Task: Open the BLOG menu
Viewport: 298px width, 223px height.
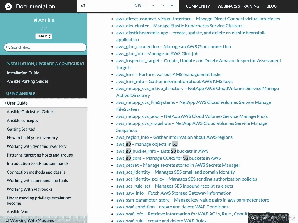Action: [272, 6]
